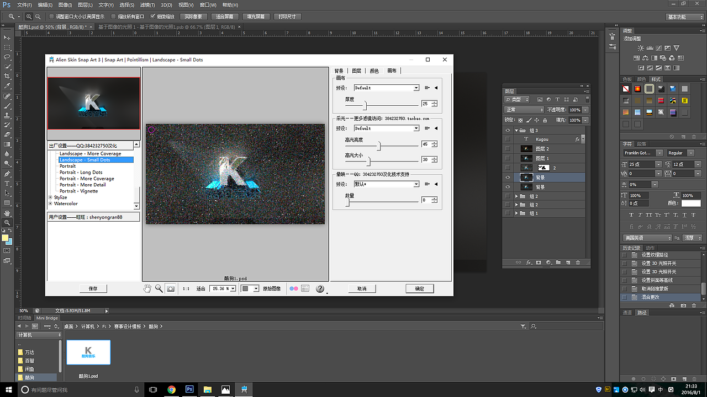Switch to the 颜色 tab in Snap Art
The width and height of the screenshot is (707, 397).
coord(374,71)
